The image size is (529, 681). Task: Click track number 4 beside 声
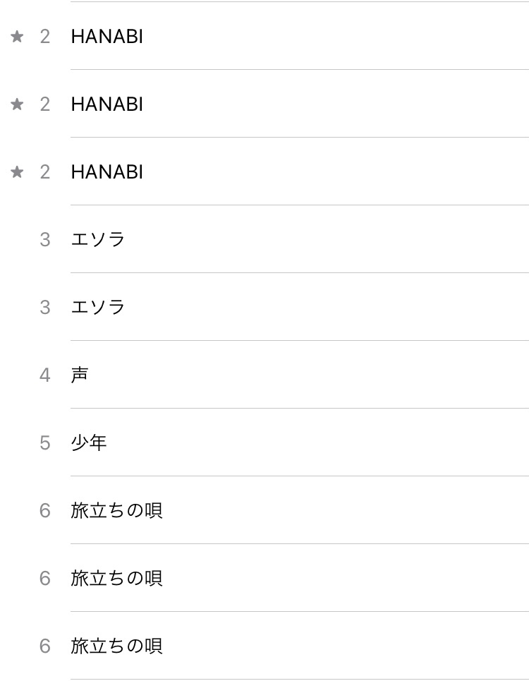tap(45, 375)
